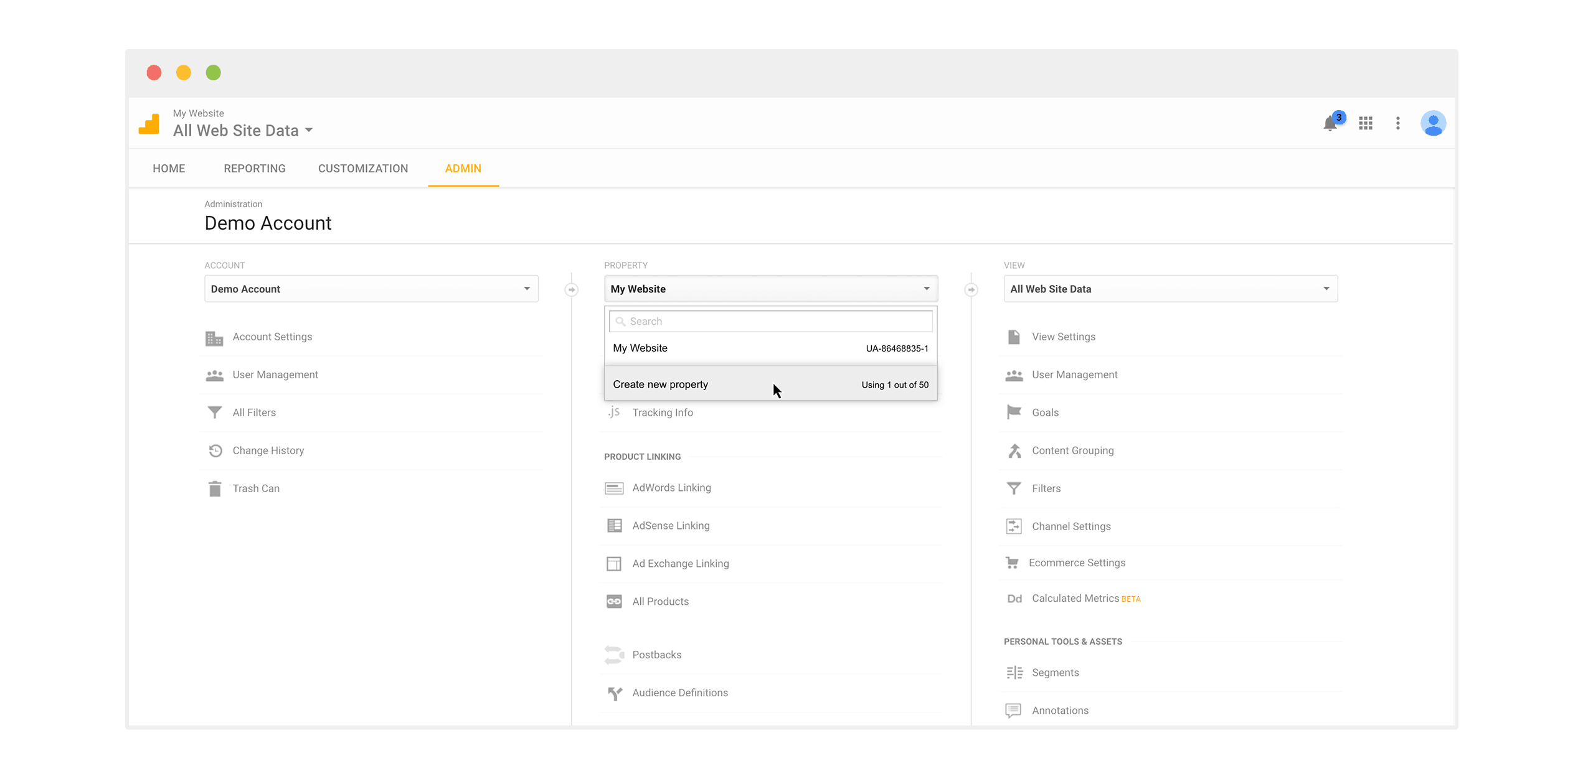Expand the header All Web Site Data selector
The height and width of the screenshot is (784, 1583).
(243, 131)
